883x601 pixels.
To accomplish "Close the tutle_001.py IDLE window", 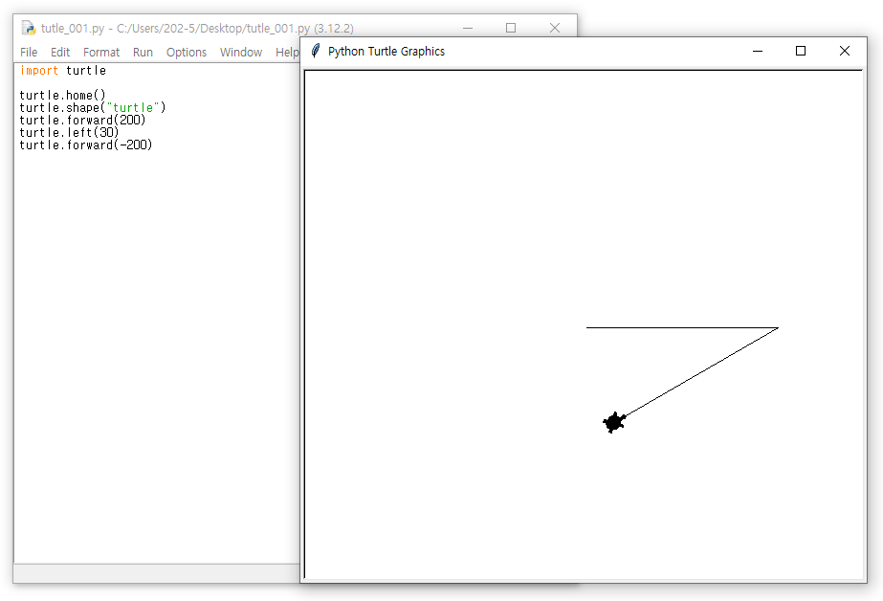I will coord(555,28).
